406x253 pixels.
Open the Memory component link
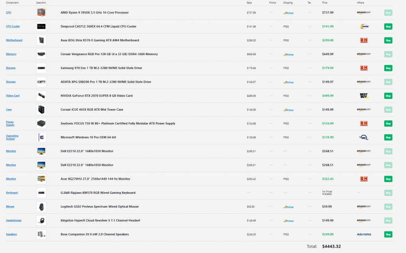(x=11, y=54)
